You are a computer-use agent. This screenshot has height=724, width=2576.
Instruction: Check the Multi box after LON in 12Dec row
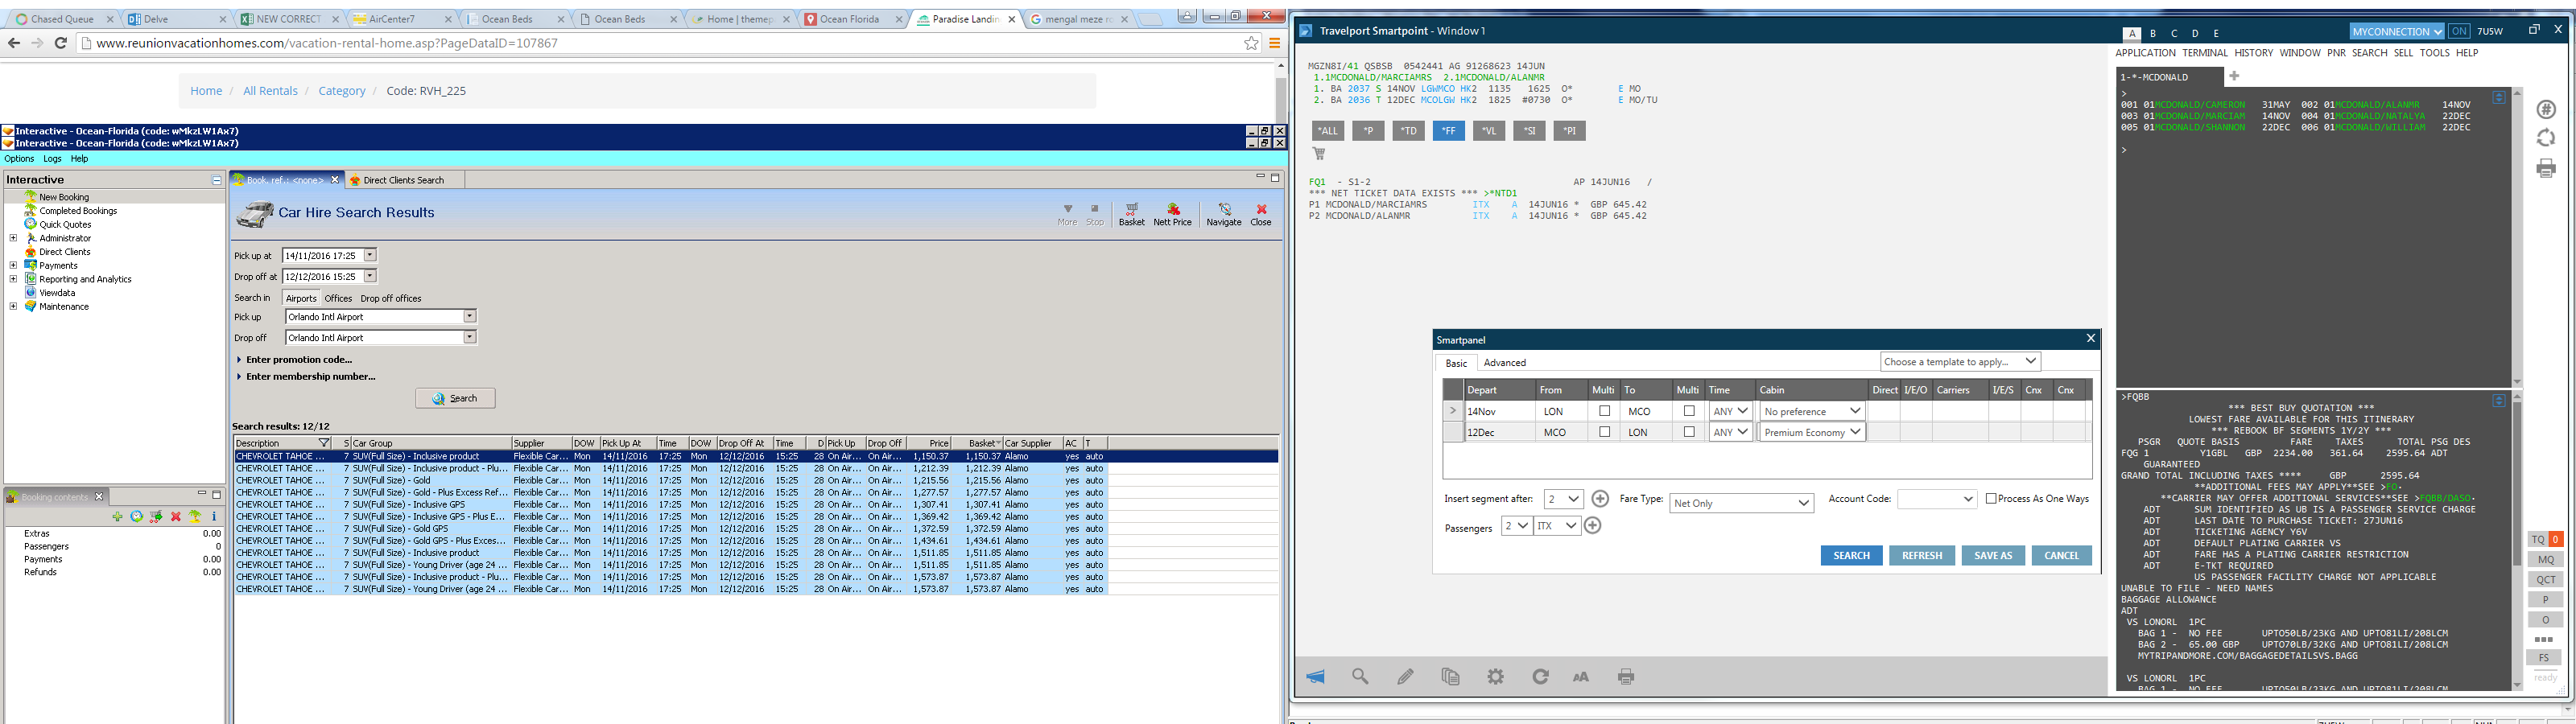1689,432
